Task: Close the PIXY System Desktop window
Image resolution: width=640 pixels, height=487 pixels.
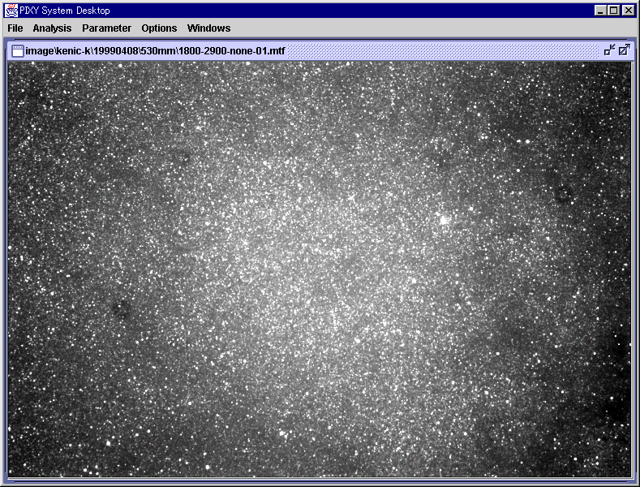Action: 628,11
